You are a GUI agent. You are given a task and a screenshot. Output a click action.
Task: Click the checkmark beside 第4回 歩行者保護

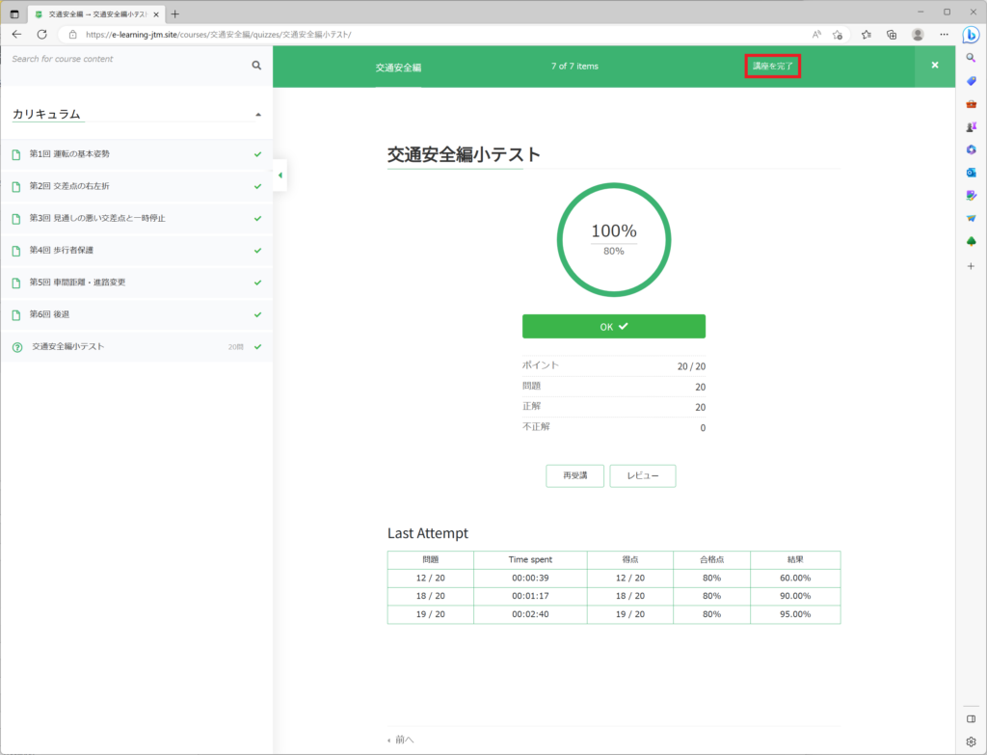[x=257, y=251]
